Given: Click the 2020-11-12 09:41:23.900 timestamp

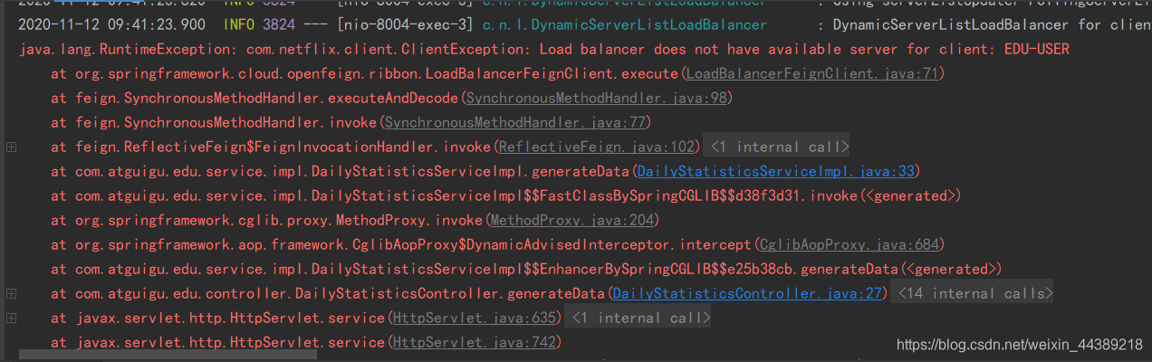Looking at the screenshot, I should [111, 24].
